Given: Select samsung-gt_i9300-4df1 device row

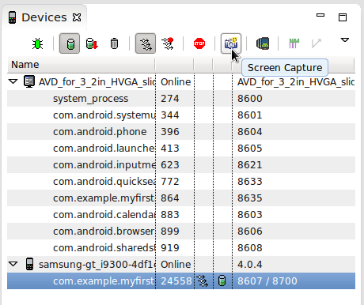Looking at the screenshot, I should point(181,265).
